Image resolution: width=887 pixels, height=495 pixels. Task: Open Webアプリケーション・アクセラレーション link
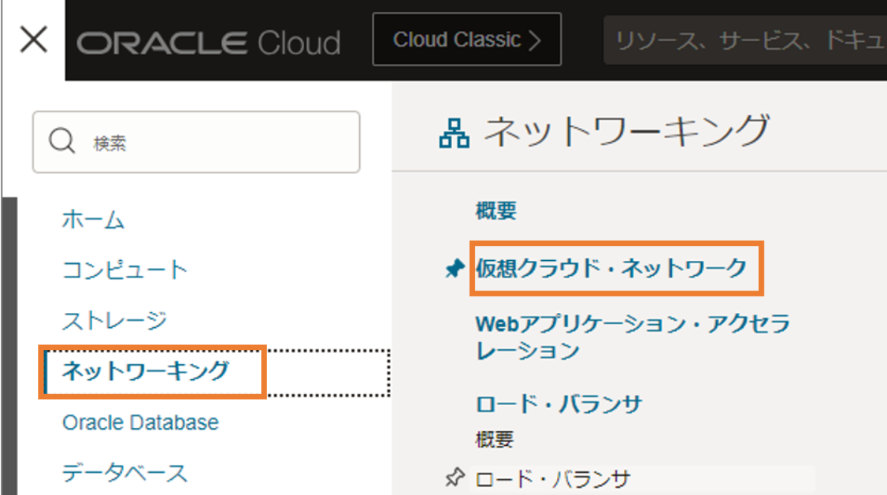click(632, 337)
